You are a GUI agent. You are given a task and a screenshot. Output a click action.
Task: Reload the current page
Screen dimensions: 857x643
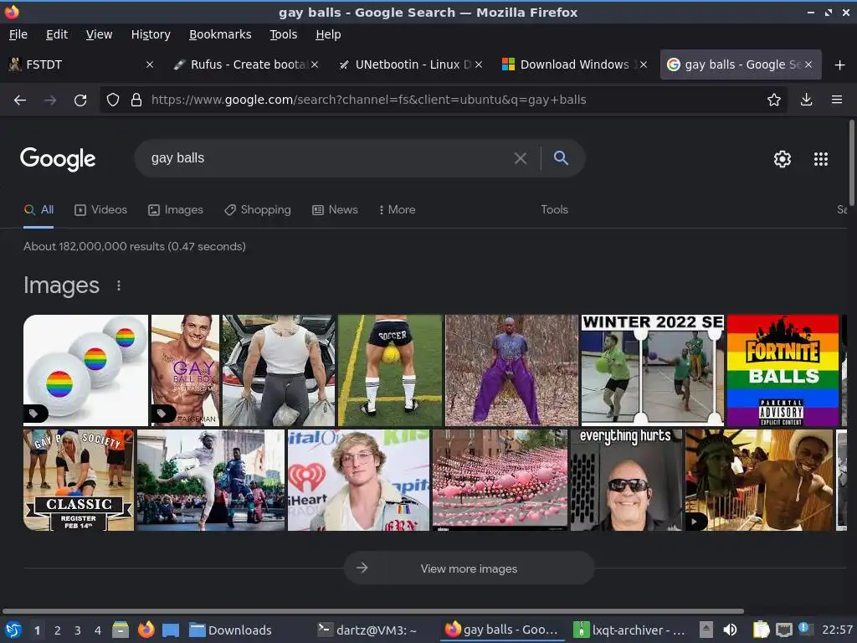[80, 100]
